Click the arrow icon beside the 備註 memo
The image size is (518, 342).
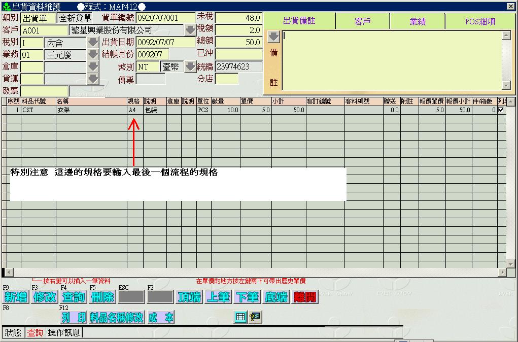point(273,37)
